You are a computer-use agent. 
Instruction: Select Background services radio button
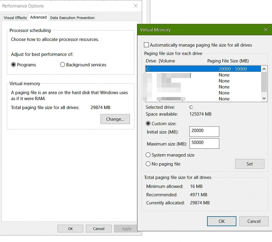pos(63,65)
